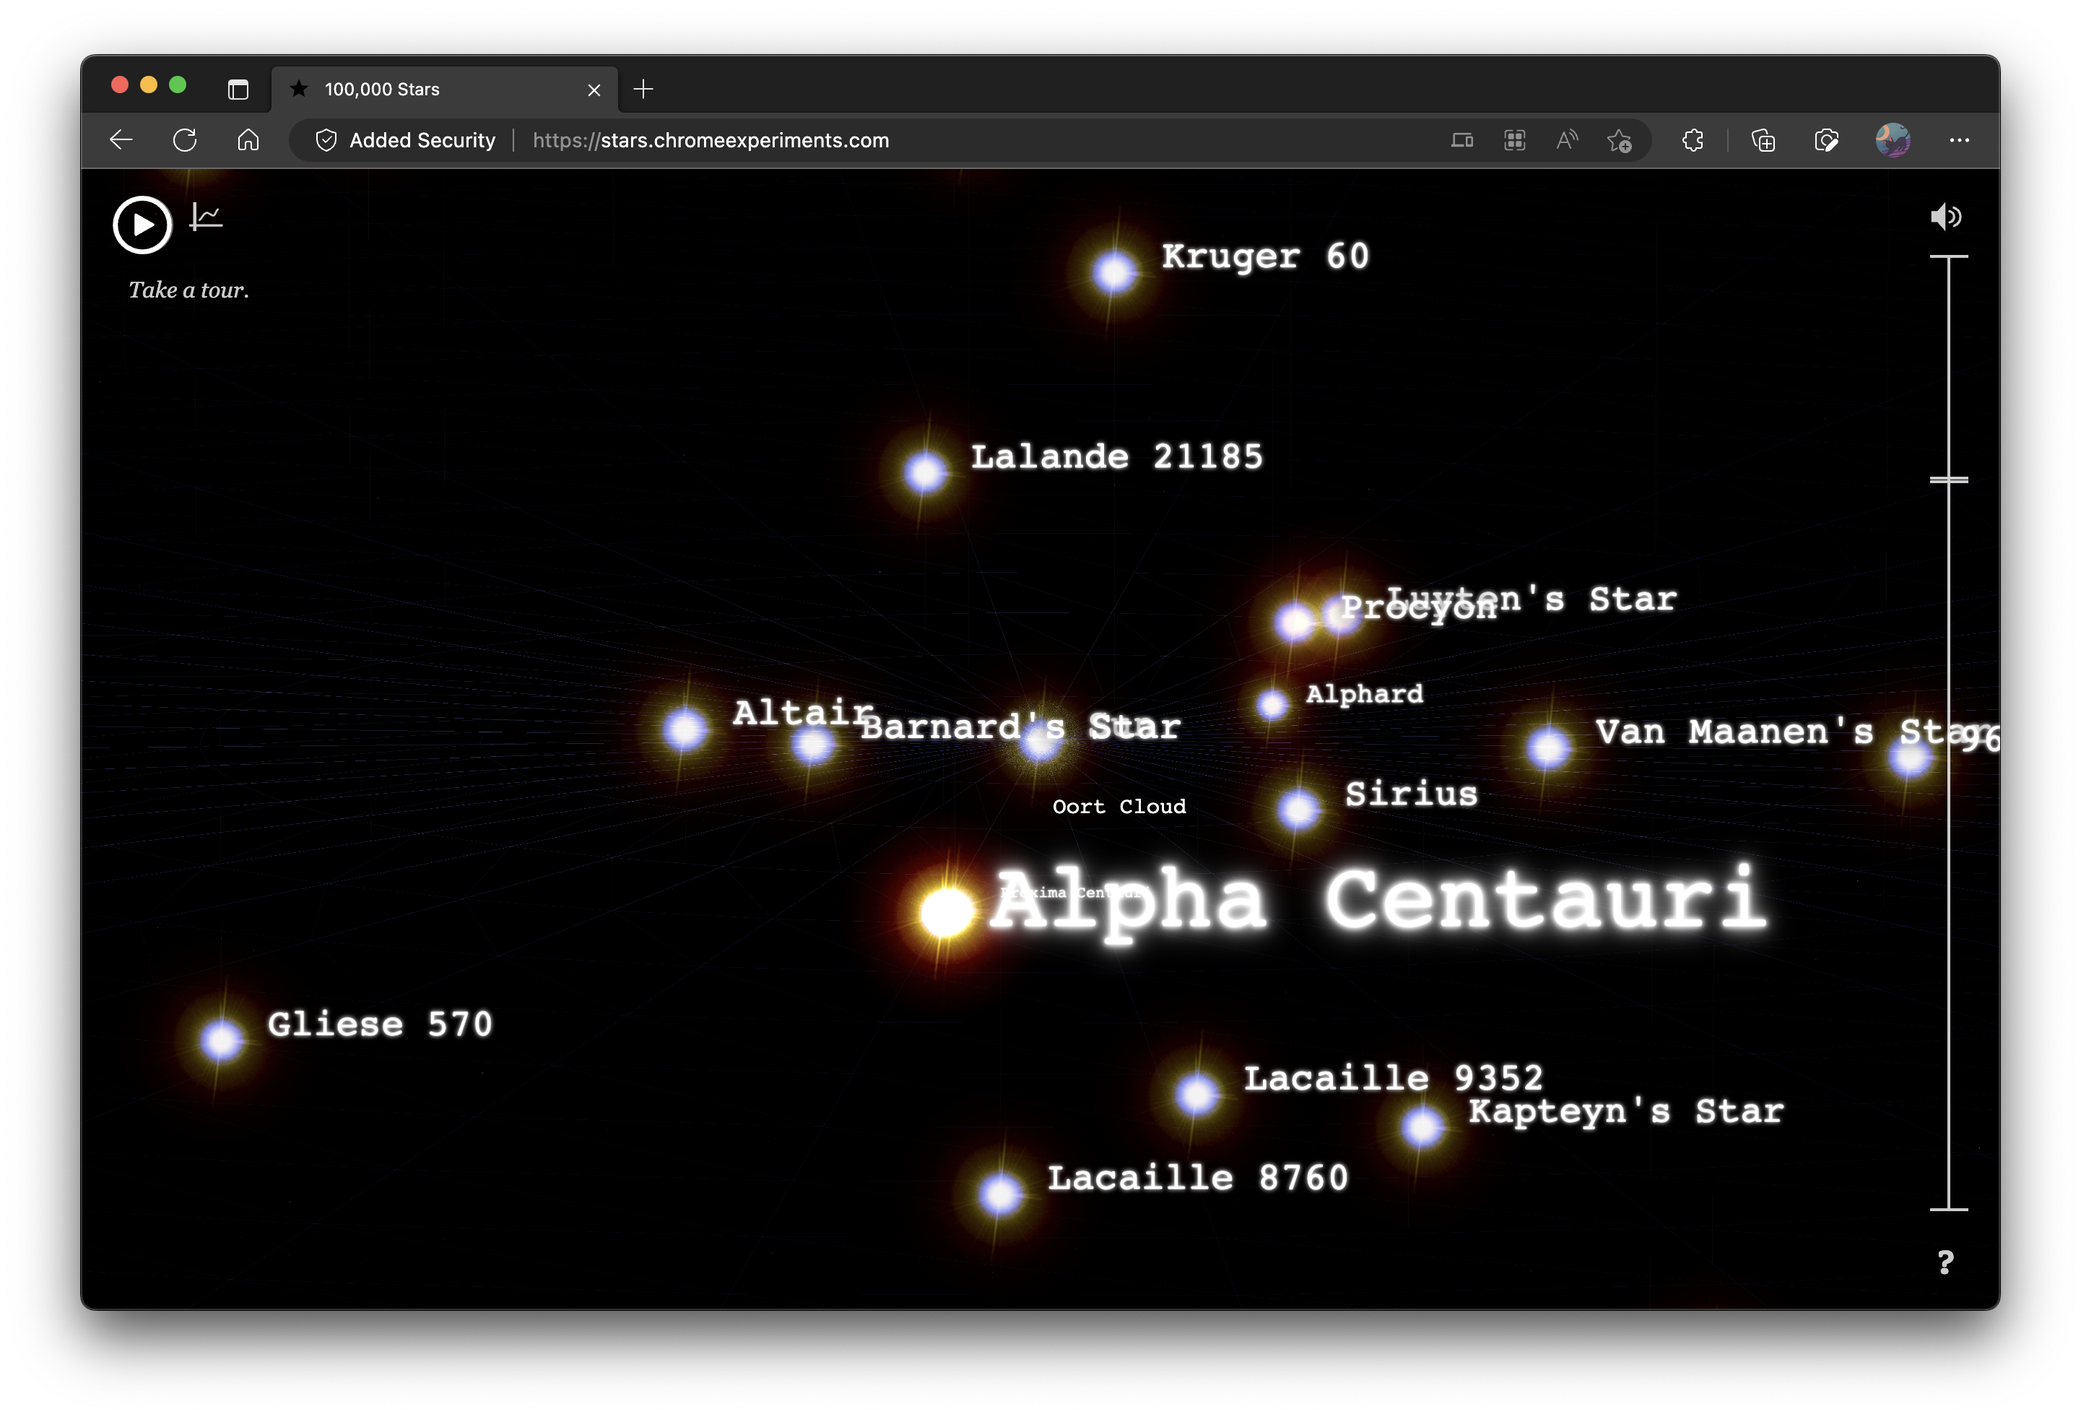Mute the sound with speaker icon
The height and width of the screenshot is (1417, 2081).
click(x=1945, y=217)
